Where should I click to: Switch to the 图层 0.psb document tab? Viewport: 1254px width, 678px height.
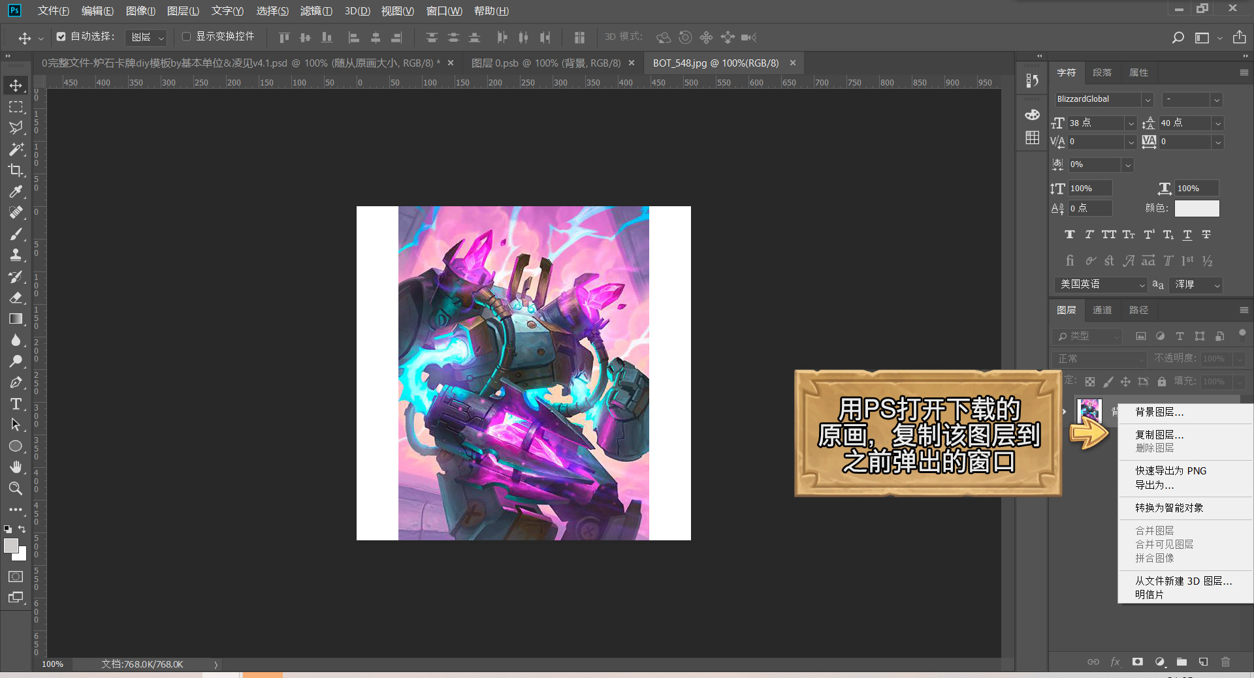[546, 63]
